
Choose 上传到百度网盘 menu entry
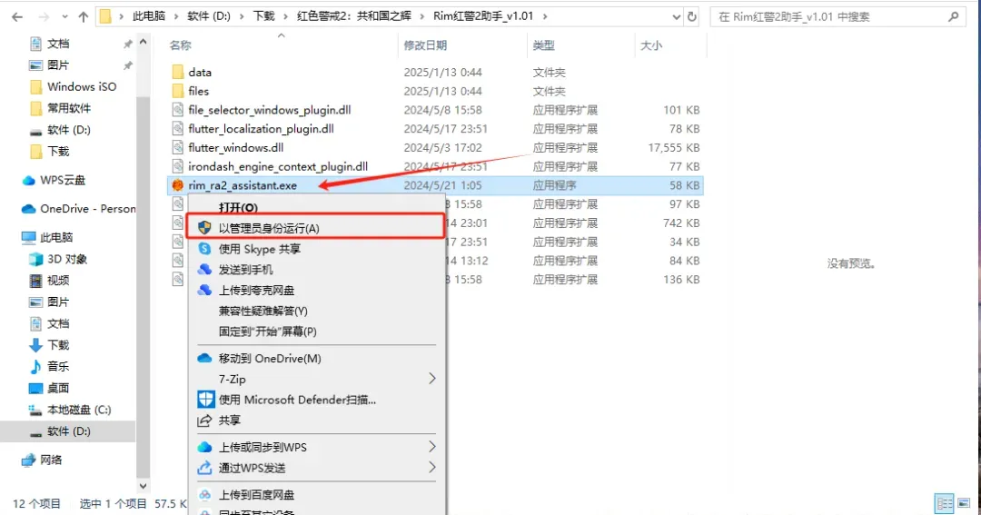(x=317, y=494)
